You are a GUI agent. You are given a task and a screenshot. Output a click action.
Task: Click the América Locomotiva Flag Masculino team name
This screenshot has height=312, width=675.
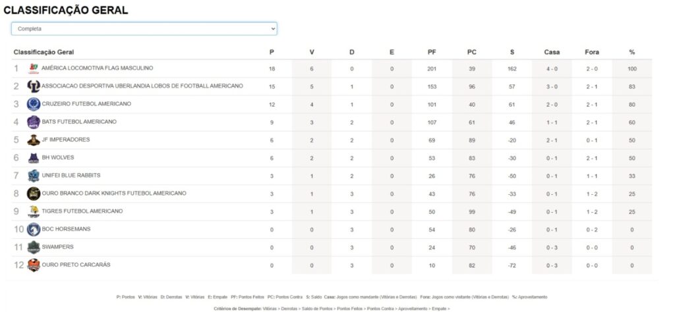tap(97, 68)
